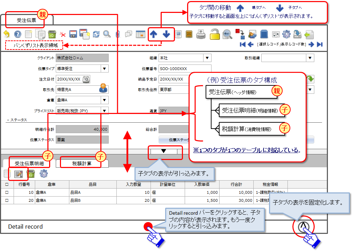The height and width of the screenshot is (252, 353).
Task: Click the gear icon in the detail toolbar
Action: point(44,174)
